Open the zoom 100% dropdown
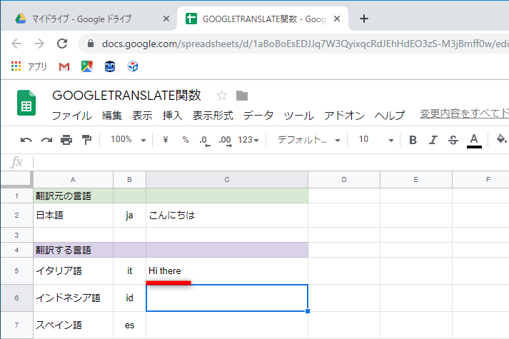509x339 pixels. pos(128,140)
